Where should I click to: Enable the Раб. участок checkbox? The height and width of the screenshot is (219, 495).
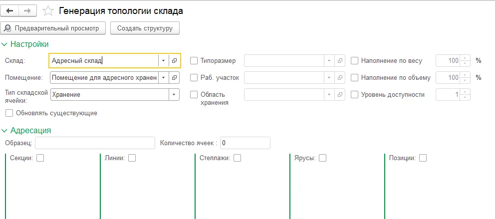click(x=194, y=77)
